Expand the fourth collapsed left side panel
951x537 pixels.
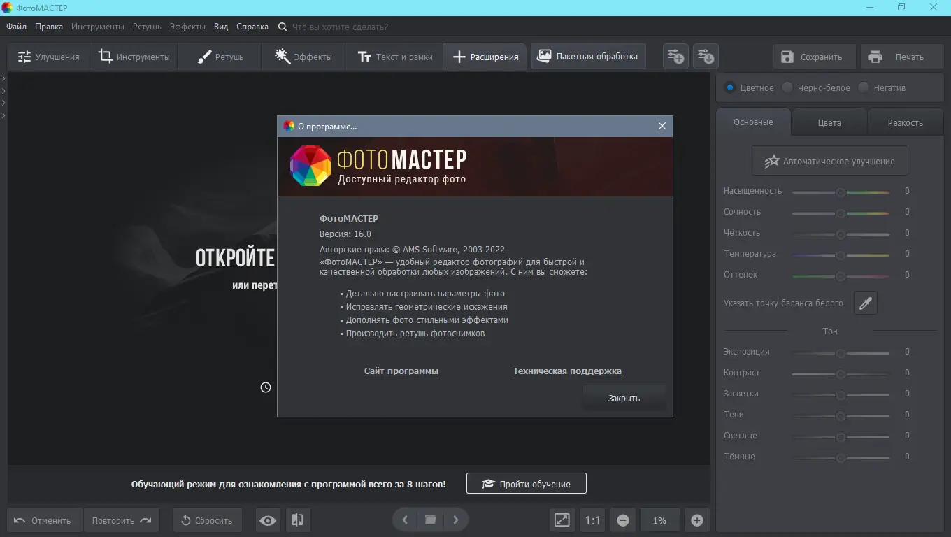click(3, 115)
